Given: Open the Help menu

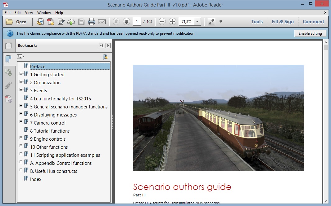Looking at the screenshot, I should point(59,13).
